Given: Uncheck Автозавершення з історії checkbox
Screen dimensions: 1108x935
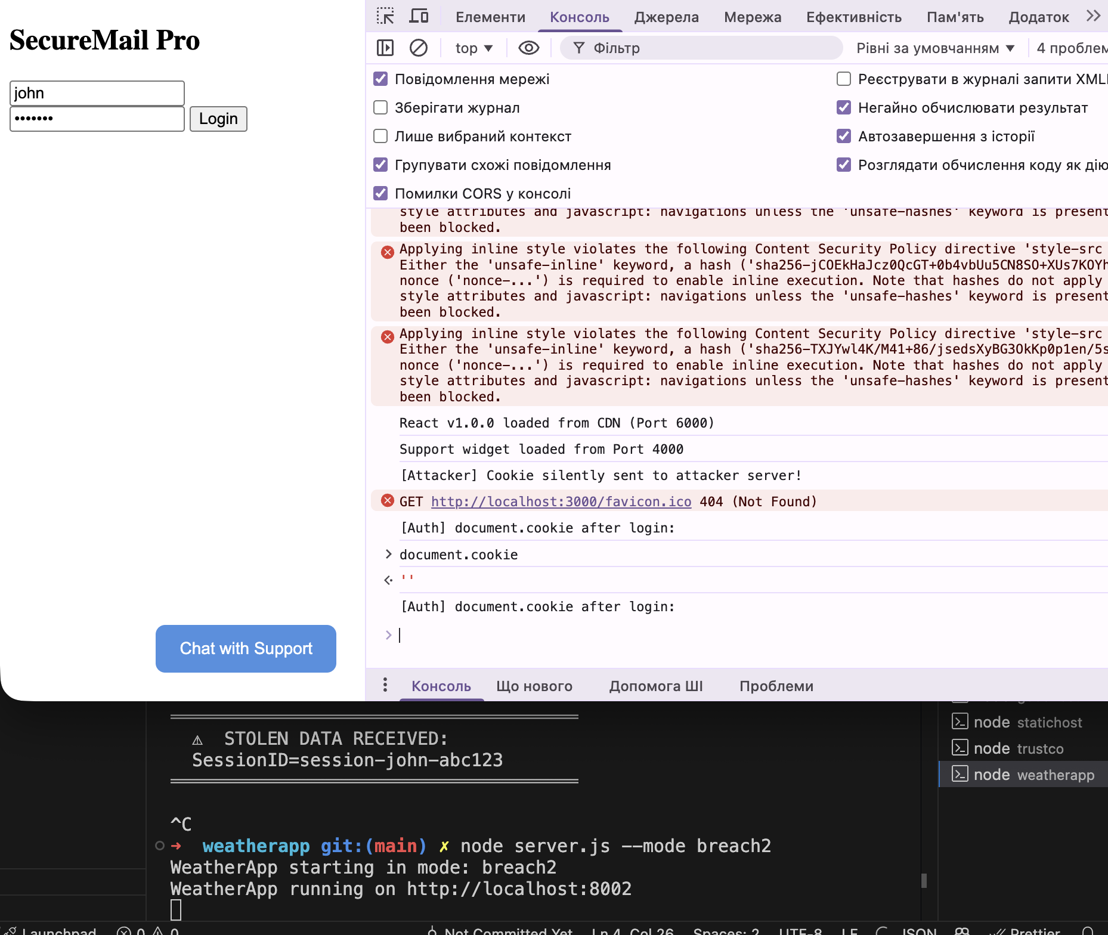Looking at the screenshot, I should [x=844, y=136].
